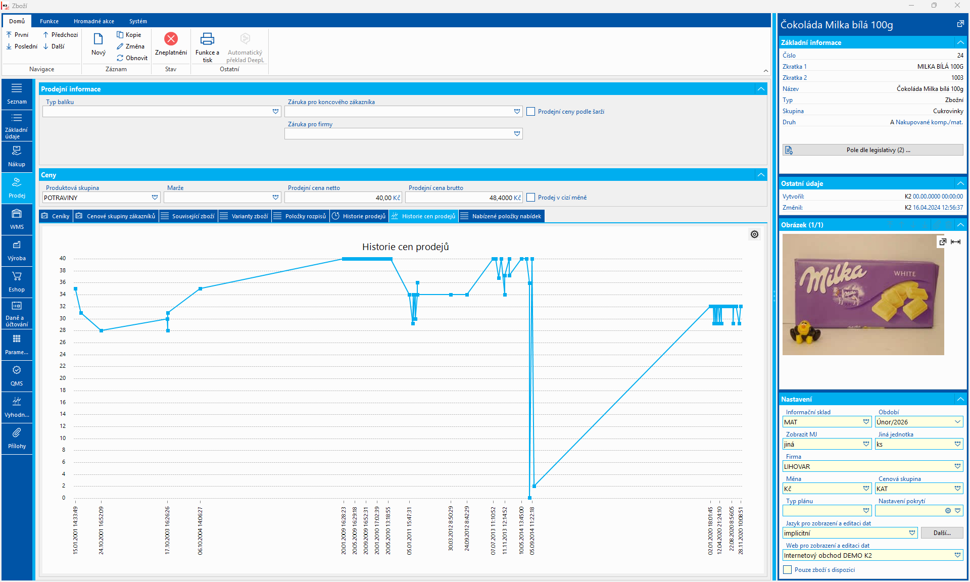Open the Vyhodnocení sidebar section
The width and height of the screenshot is (970, 582).
point(17,407)
